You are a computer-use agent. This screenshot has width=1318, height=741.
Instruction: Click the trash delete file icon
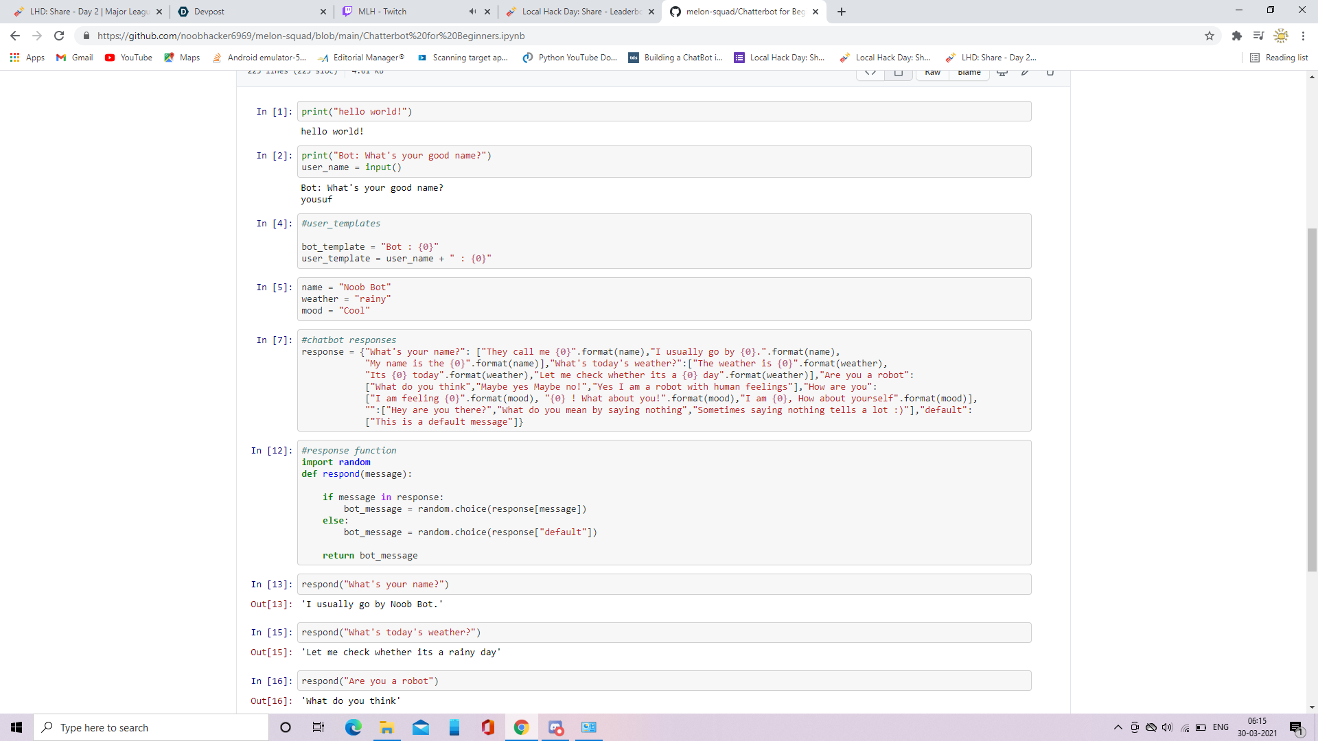tap(1050, 73)
